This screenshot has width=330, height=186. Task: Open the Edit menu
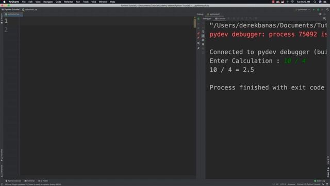click(x=30, y=2)
